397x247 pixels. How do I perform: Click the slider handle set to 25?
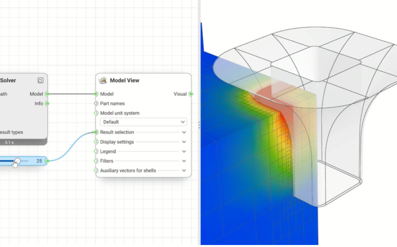coord(17,161)
